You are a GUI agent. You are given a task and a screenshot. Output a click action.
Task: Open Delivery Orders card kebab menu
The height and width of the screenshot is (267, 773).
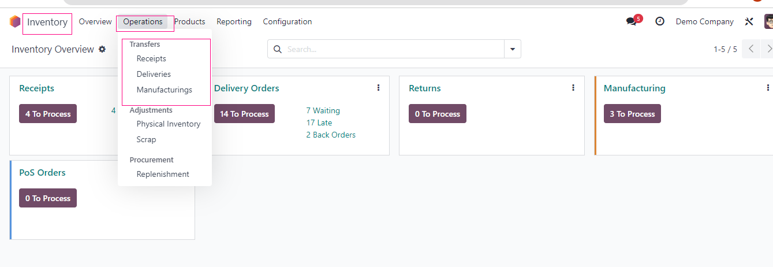(x=379, y=88)
